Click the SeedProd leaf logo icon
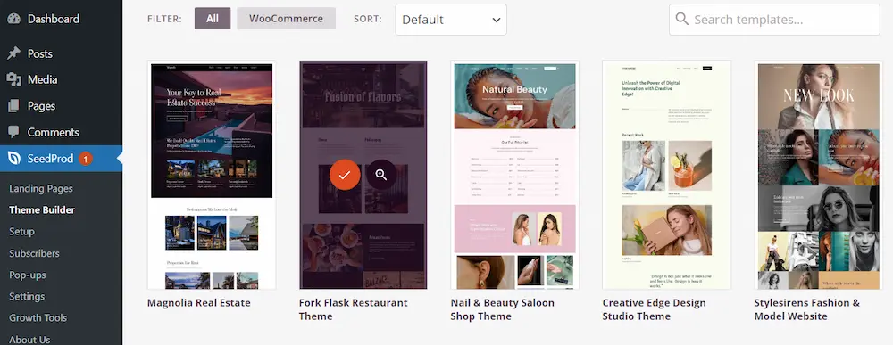The height and width of the screenshot is (345, 893). (14, 159)
